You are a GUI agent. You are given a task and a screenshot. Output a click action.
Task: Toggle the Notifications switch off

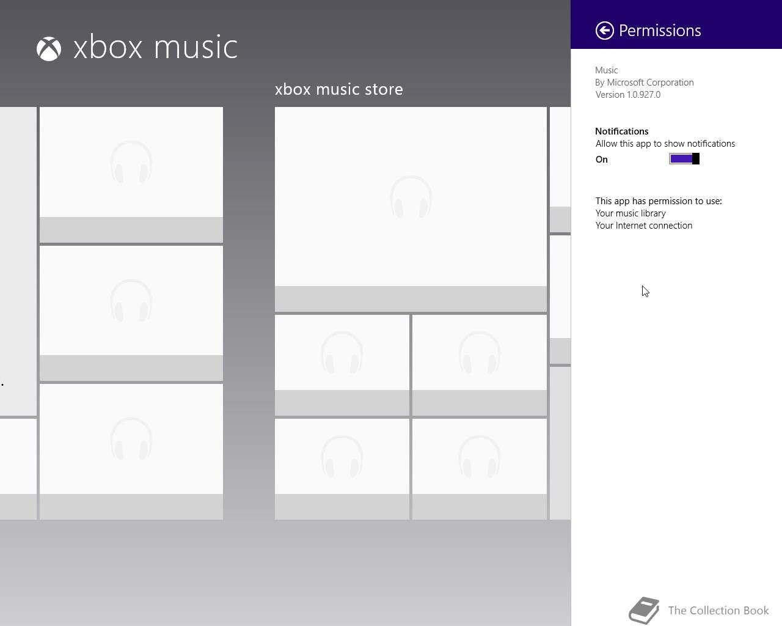point(684,159)
